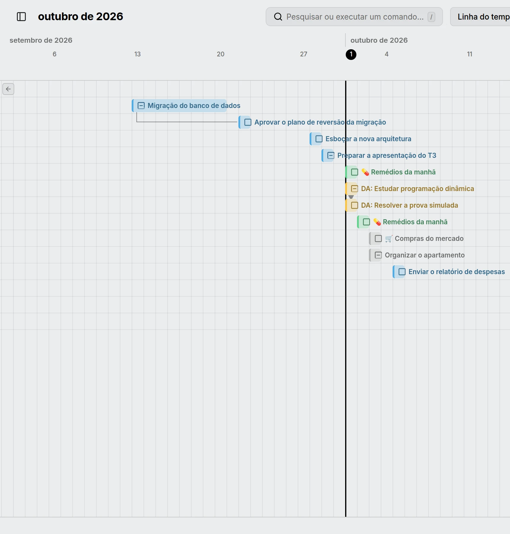510x534 pixels.
Task: Collapse Organizar o apartamento subtasks
Action: coord(378,255)
